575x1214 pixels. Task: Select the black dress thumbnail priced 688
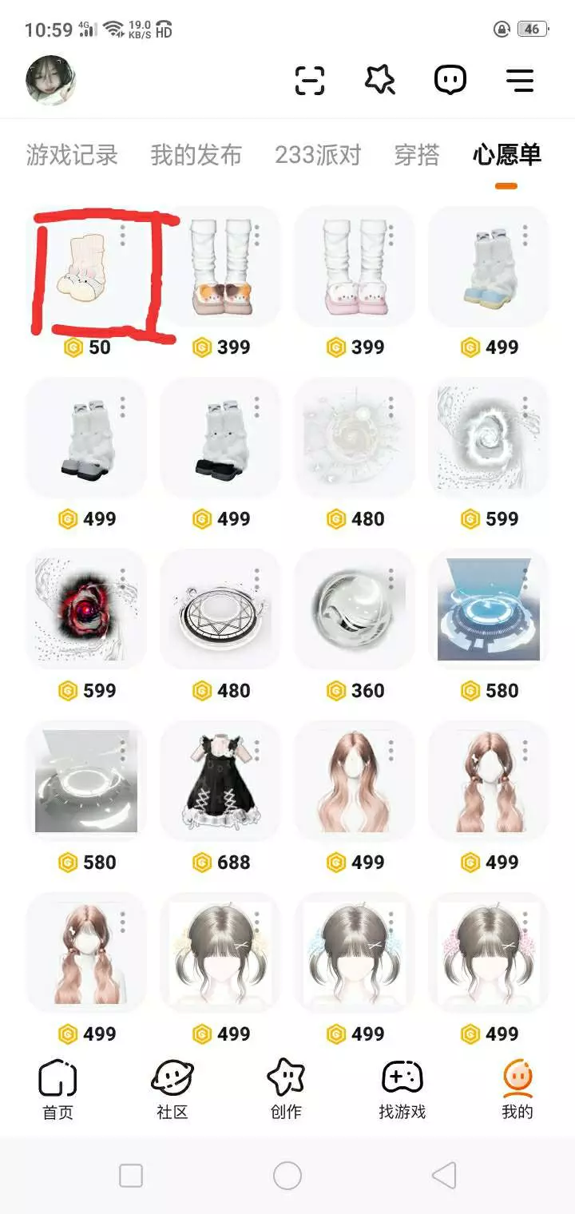coord(220,781)
